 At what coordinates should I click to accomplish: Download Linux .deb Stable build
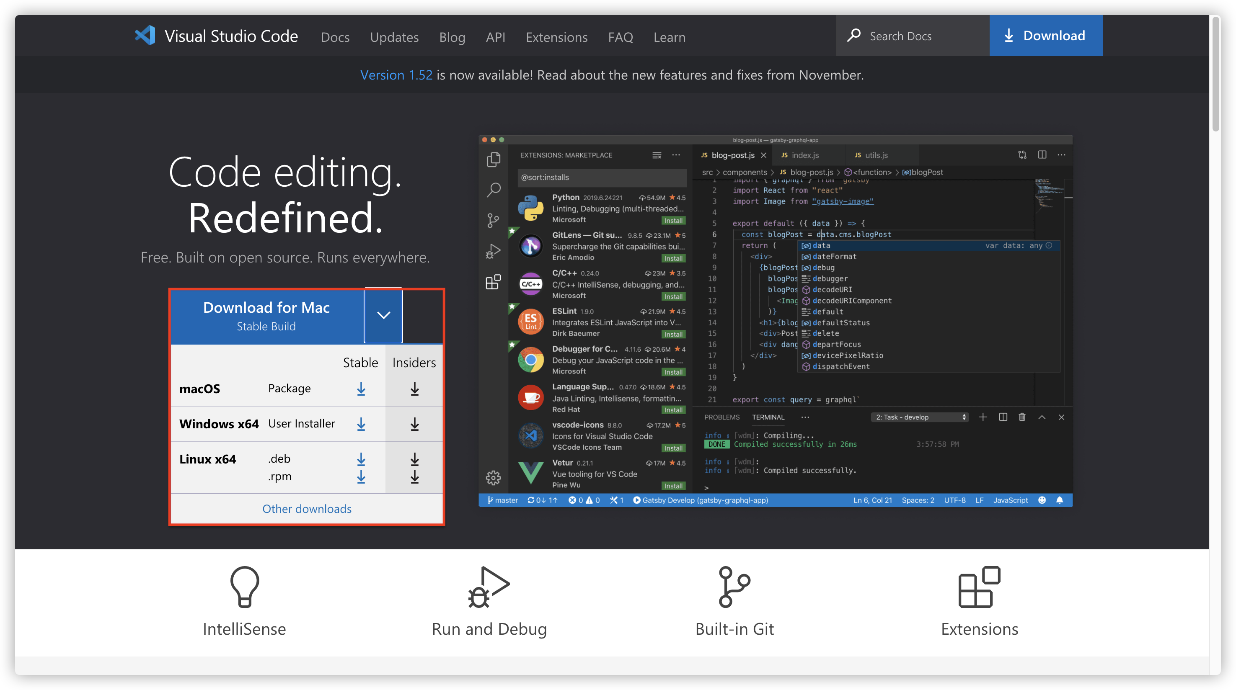361,459
